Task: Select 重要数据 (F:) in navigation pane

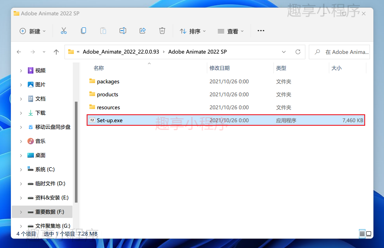Action: coord(50,212)
